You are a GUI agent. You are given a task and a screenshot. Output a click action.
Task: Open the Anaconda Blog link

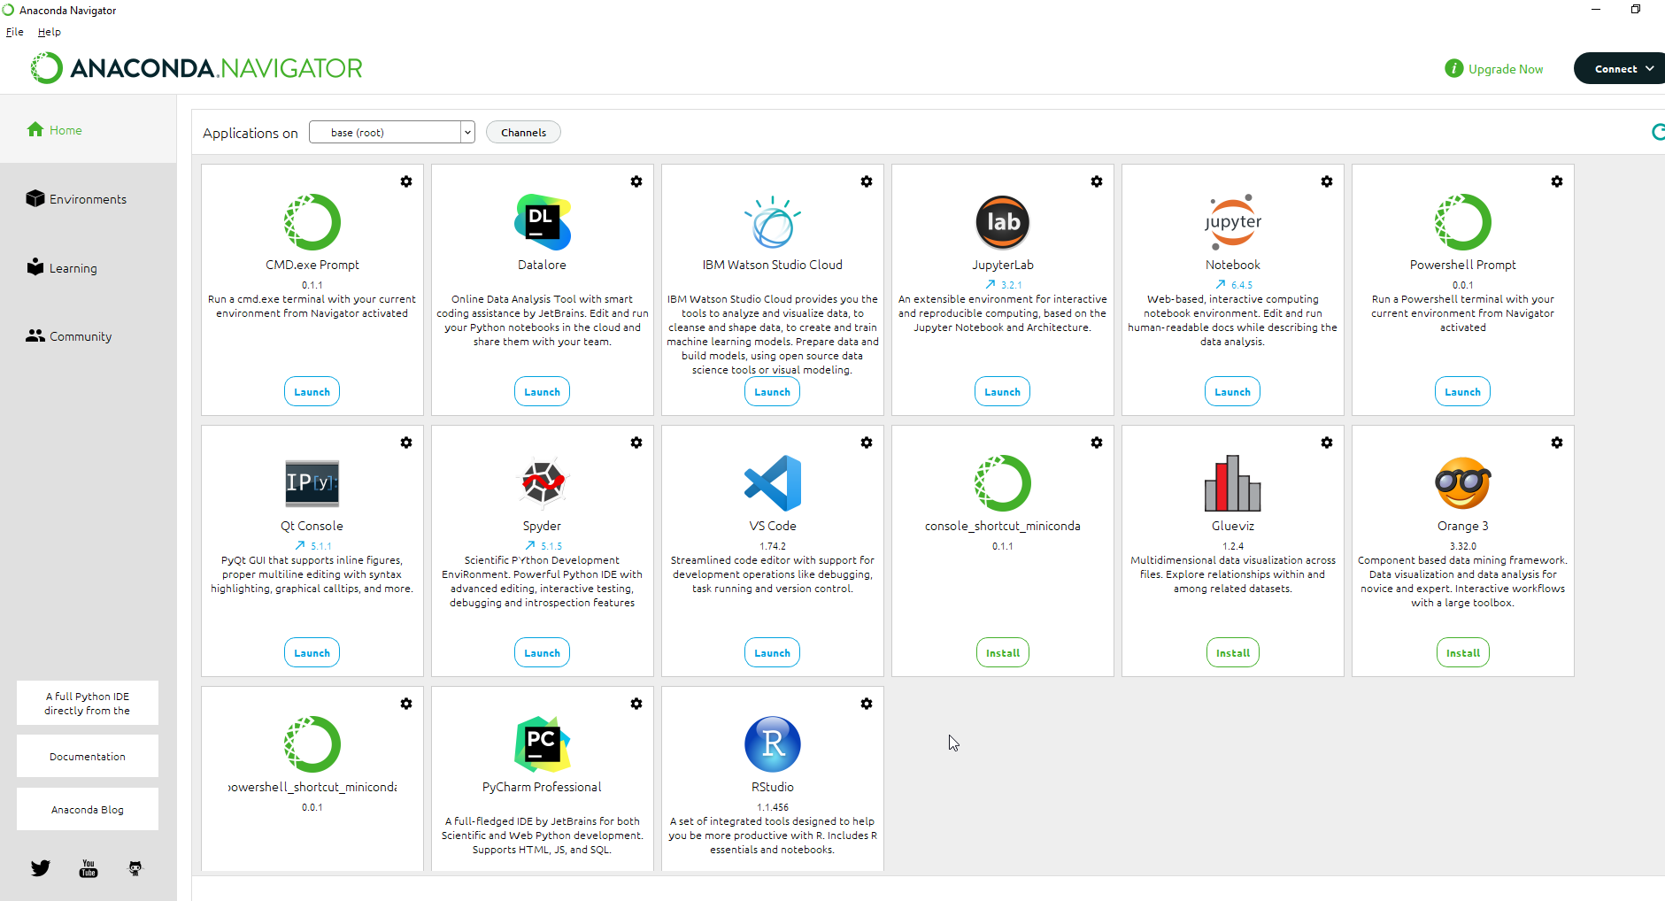(x=88, y=810)
